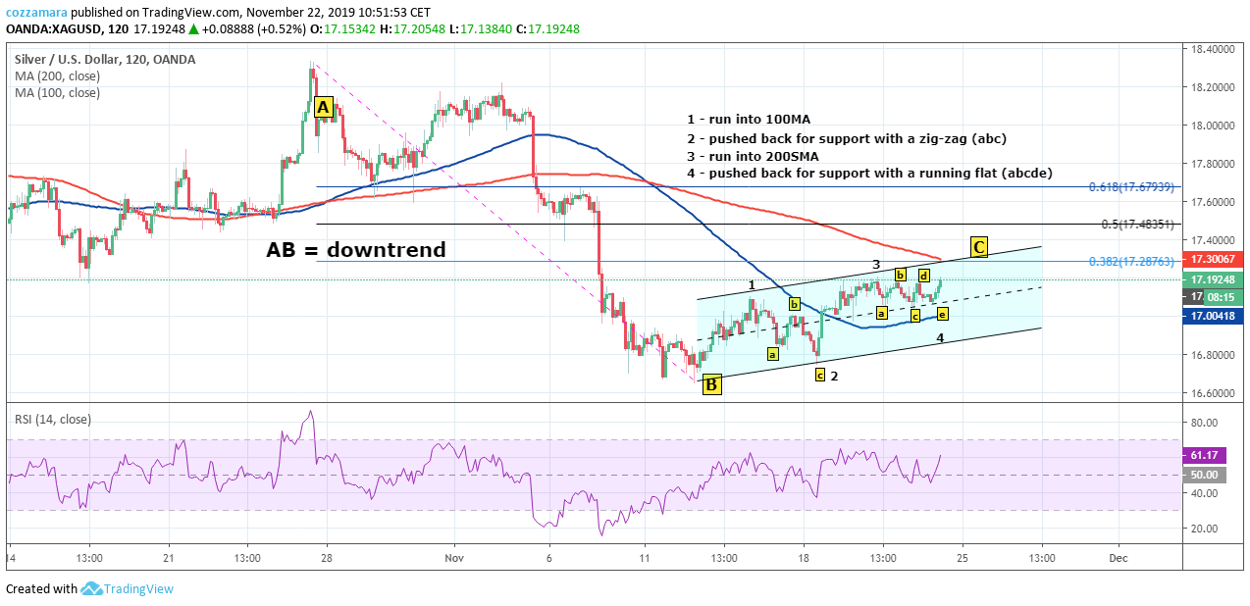Select the yellow C wave label
The height and width of the screenshot is (606, 1250).
tap(979, 246)
